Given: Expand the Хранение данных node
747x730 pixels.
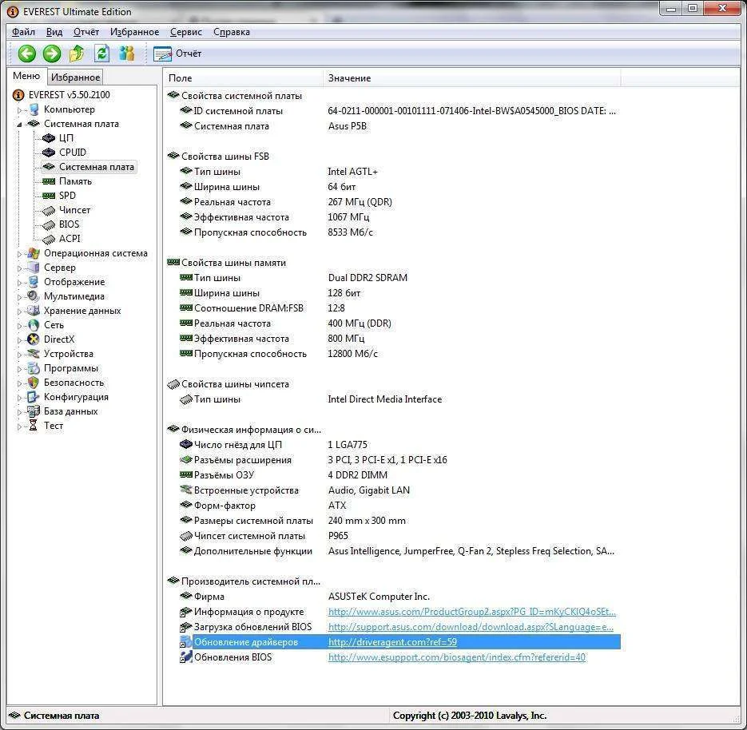Looking at the screenshot, I should coord(19,311).
